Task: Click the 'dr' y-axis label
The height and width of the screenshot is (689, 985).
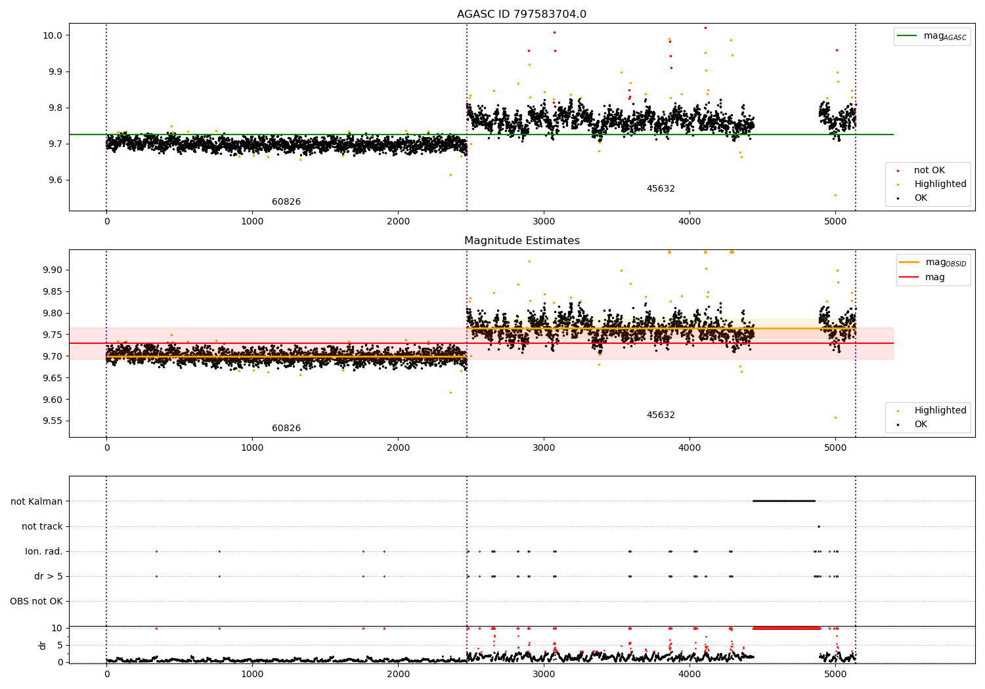Action: click(43, 645)
